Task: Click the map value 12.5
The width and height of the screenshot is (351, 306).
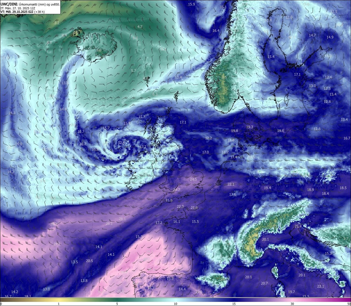Action: coord(327,88)
